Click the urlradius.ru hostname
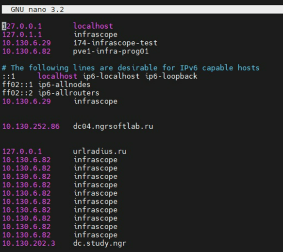 (100, 151)
